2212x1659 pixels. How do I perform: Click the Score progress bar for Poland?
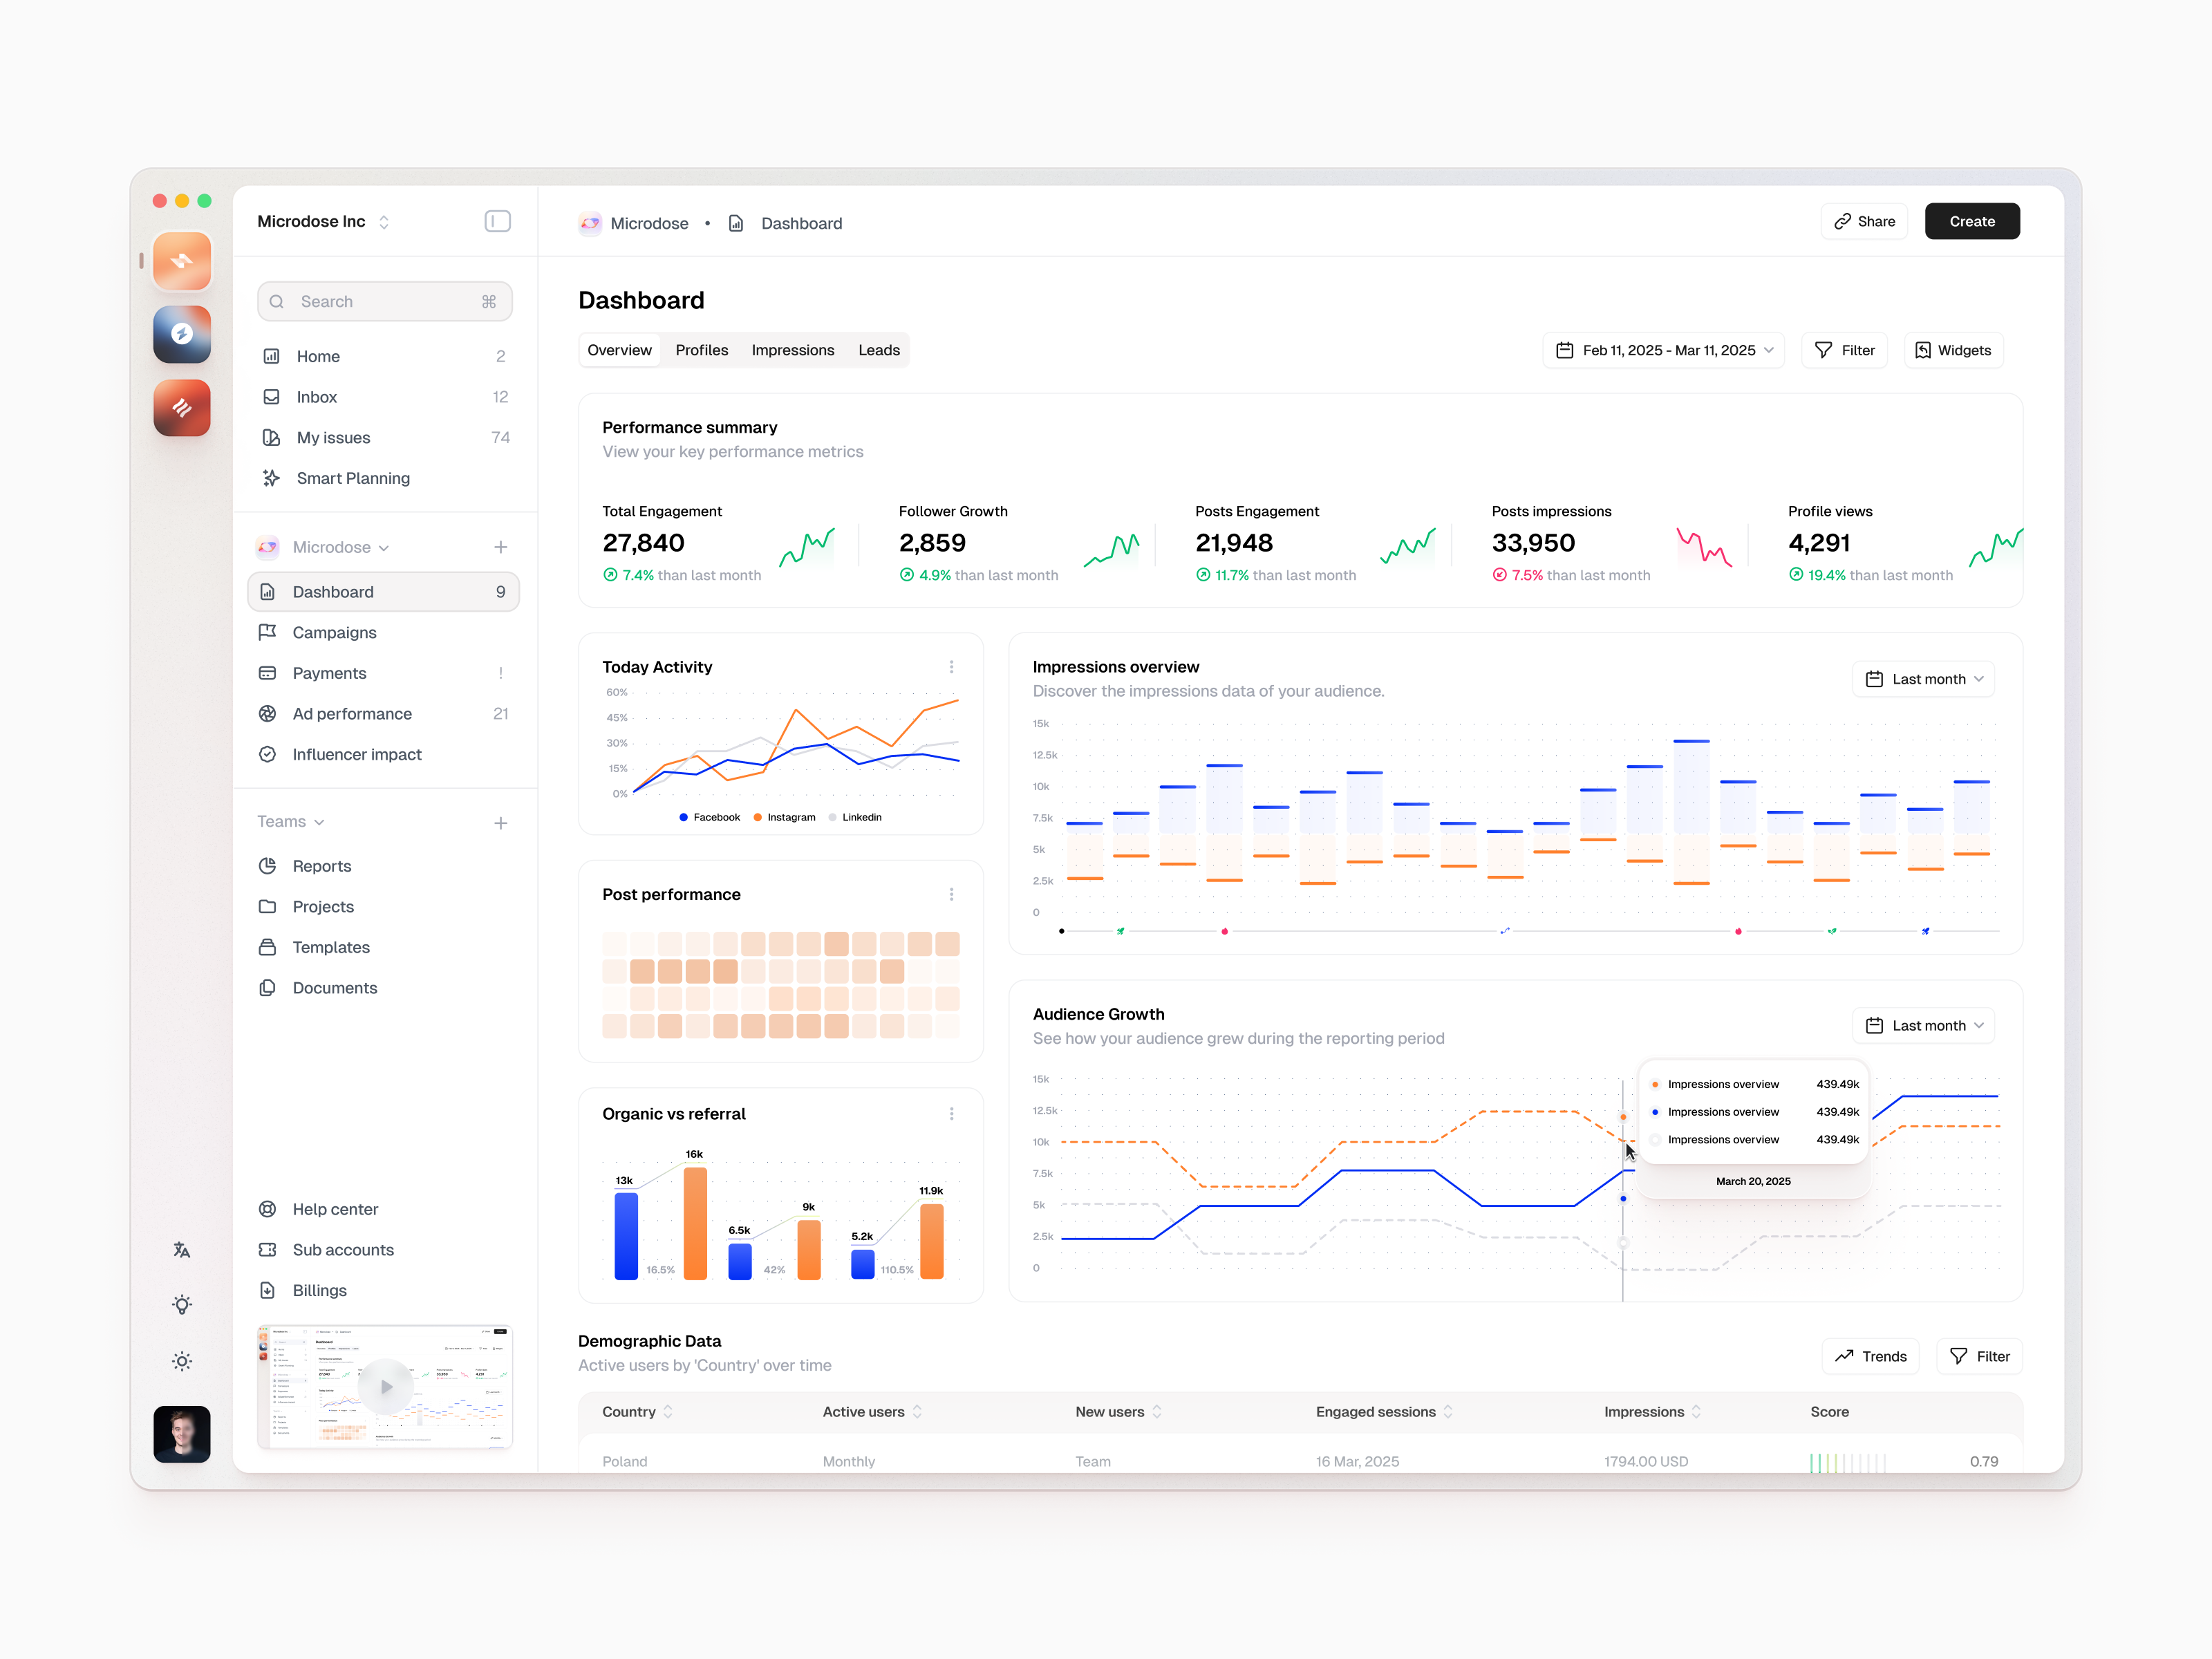[x=1848, y=1461]
